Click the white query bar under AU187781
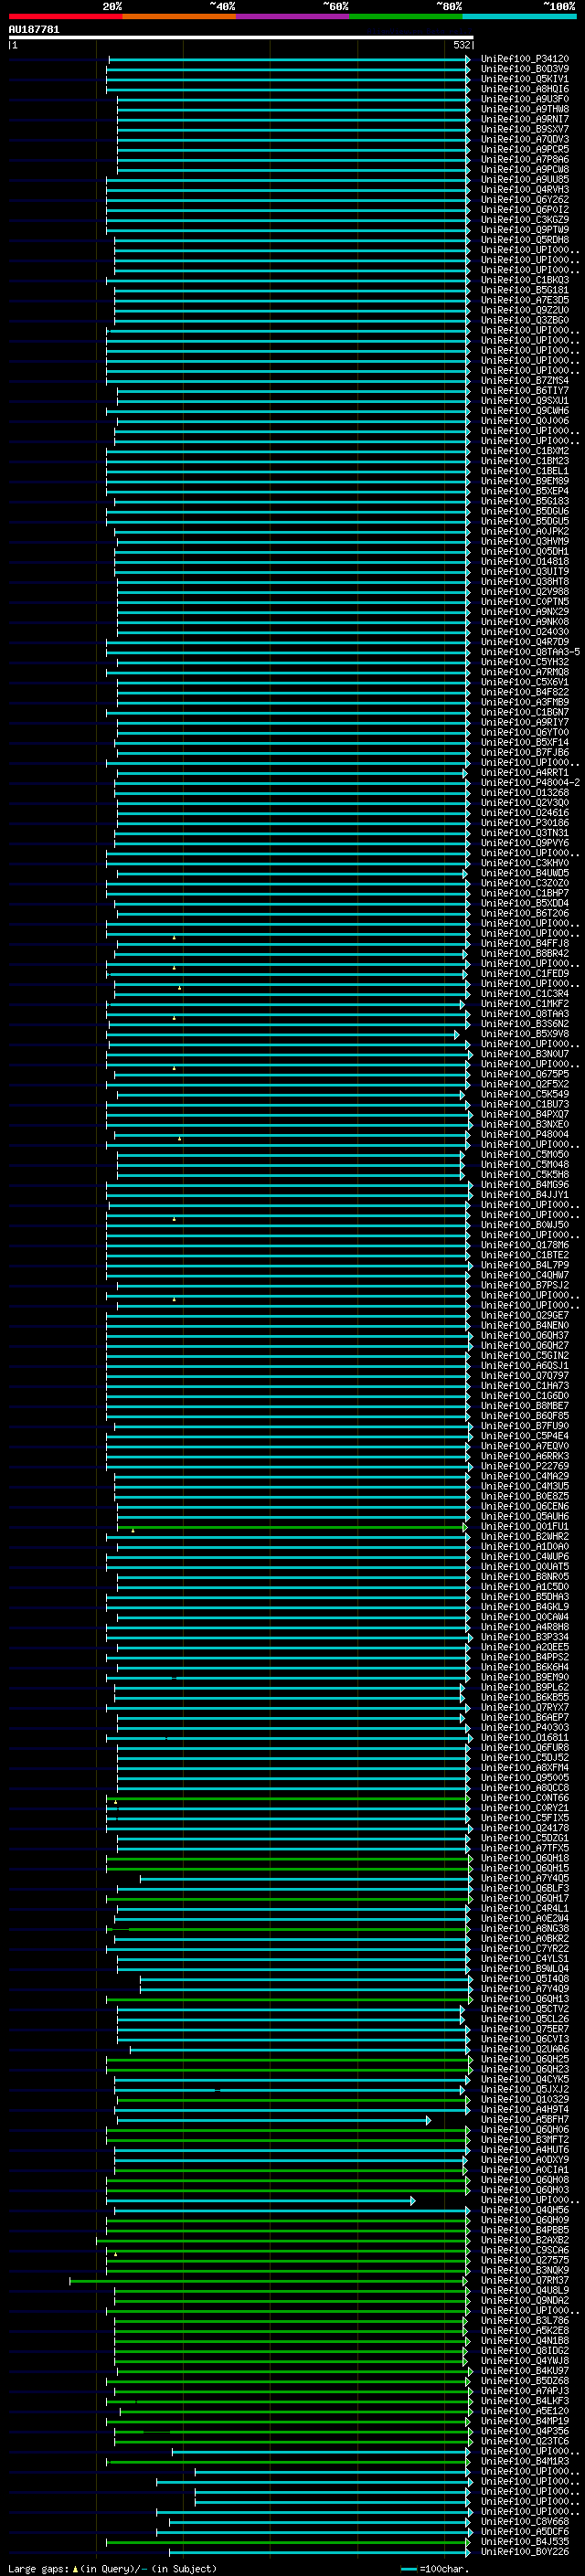 click(x=240, y=37)
